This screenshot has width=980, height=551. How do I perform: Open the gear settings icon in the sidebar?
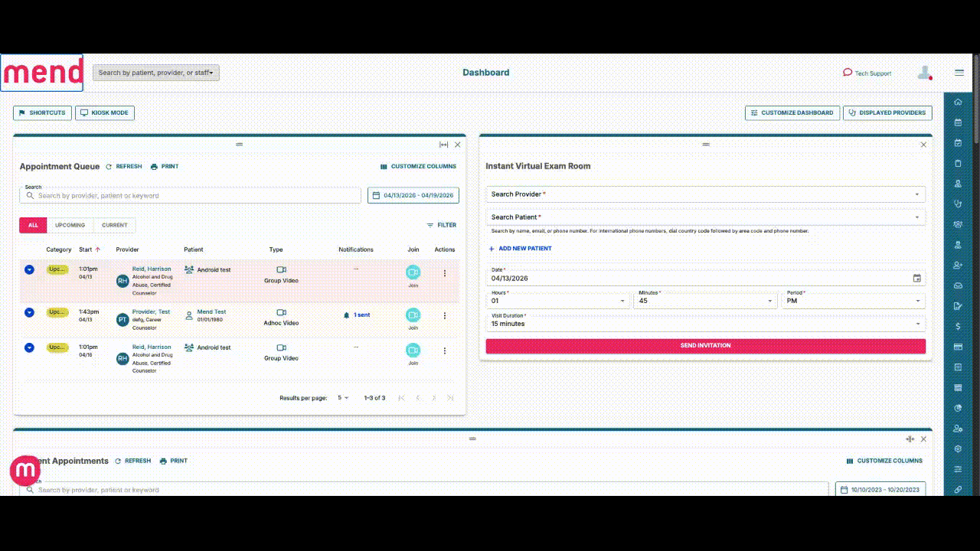pos(958,449)
